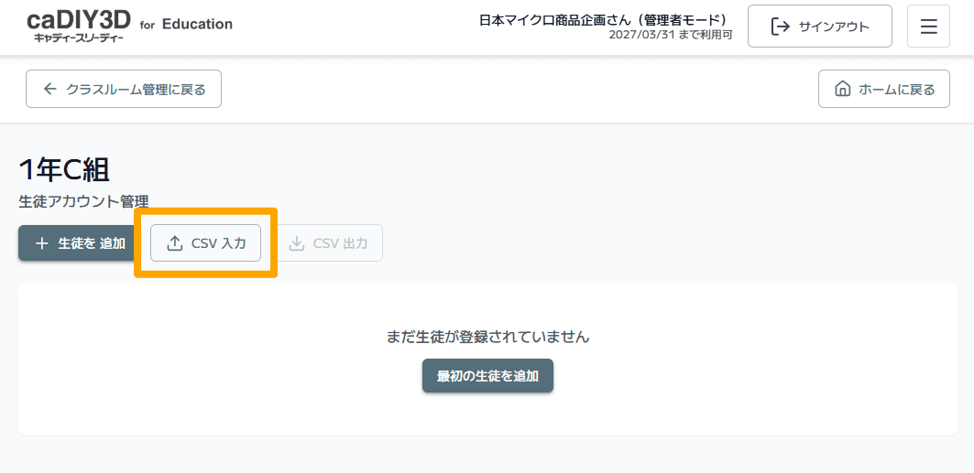This screenshot has height=473, width=974.
Task: Click the CSV upload icon
Action: pos(175,243)
